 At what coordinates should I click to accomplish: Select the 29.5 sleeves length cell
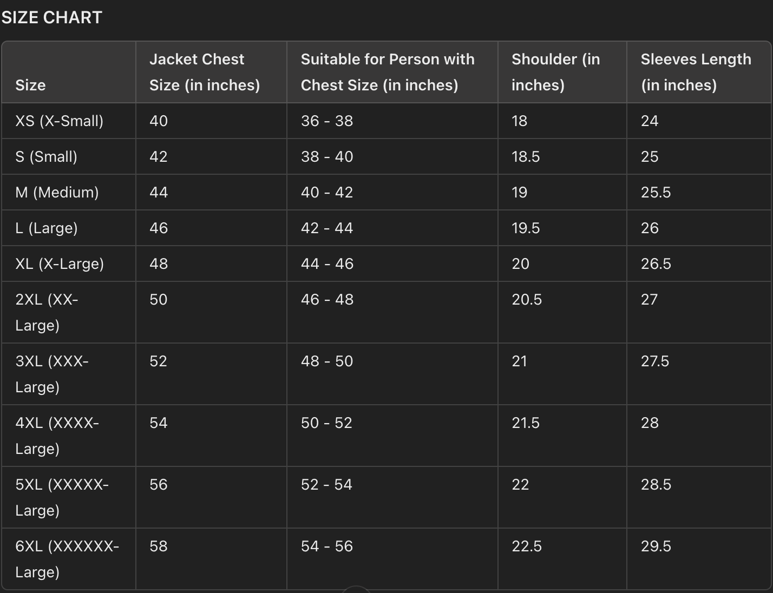[x=656, y=546]
